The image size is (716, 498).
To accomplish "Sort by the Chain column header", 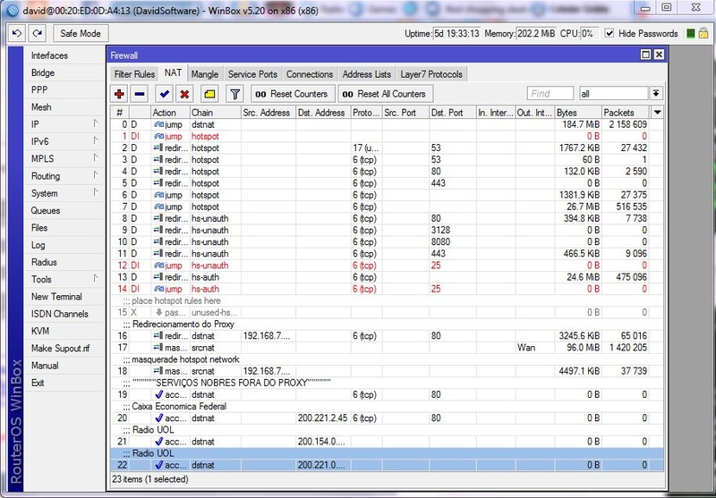I will pyautogui.click(x=215, y=113).
